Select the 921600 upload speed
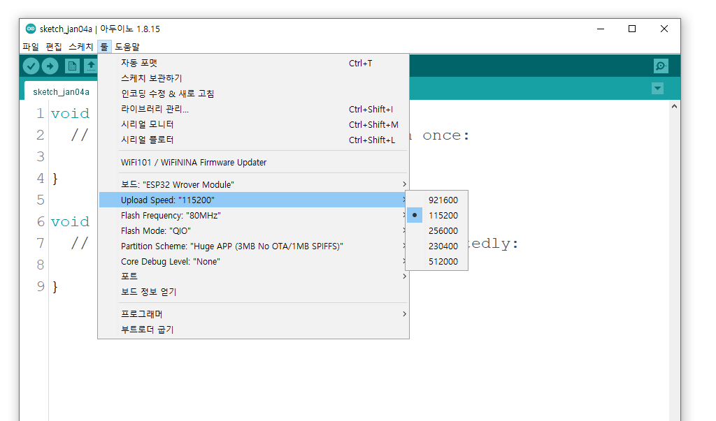This screenshot has width=716, height=421. 437,200
